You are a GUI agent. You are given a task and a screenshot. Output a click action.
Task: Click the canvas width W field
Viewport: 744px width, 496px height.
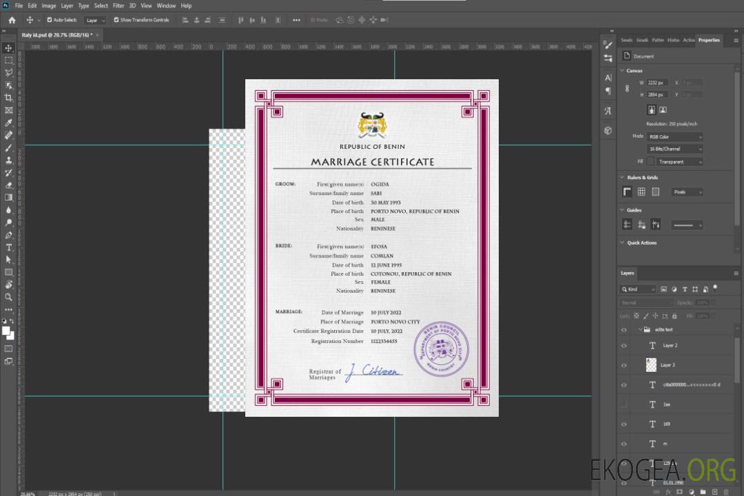(x=657, y=83)
